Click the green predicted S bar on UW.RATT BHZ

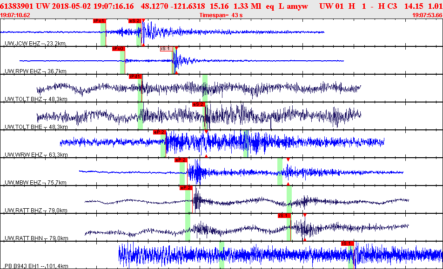289,199
